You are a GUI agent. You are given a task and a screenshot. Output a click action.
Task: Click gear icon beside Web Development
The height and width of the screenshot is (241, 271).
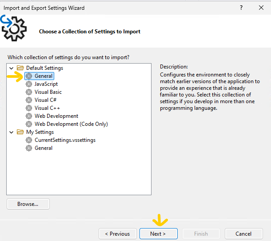(29, 116)
